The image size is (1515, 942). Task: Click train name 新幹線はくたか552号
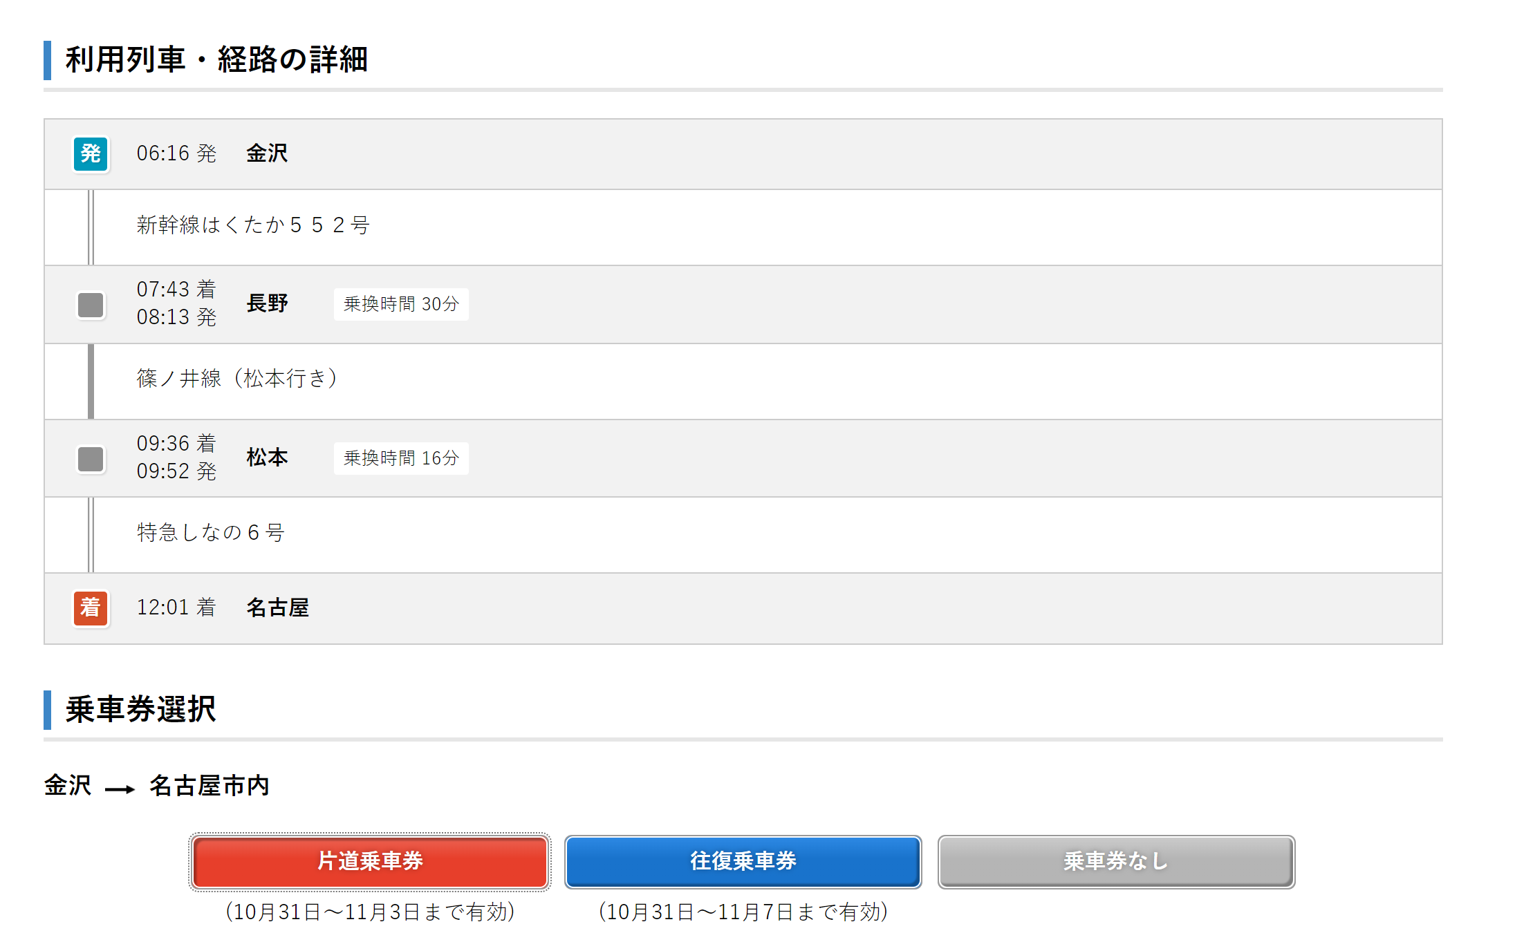tap(253, 225)
